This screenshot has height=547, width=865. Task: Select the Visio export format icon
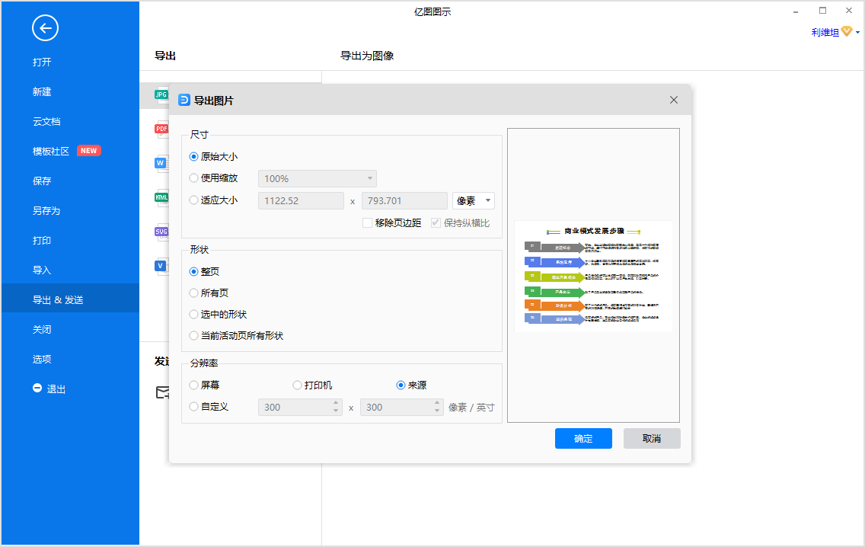tap(161, 266)
